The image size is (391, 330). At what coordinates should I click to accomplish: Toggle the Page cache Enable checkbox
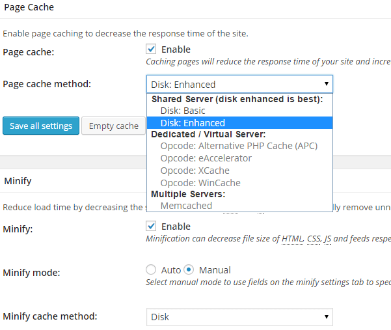pos(151,49)
